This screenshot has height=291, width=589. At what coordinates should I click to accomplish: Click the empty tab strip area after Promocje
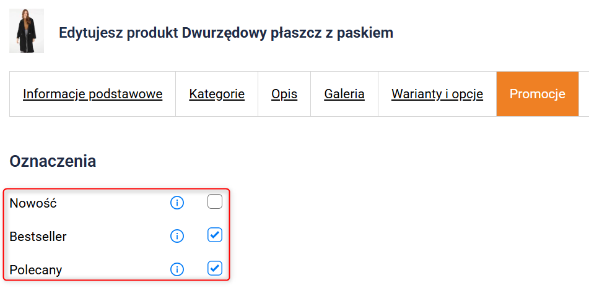tap(583, 94)
